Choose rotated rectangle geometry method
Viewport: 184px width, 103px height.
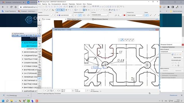(x=88, y=15)
